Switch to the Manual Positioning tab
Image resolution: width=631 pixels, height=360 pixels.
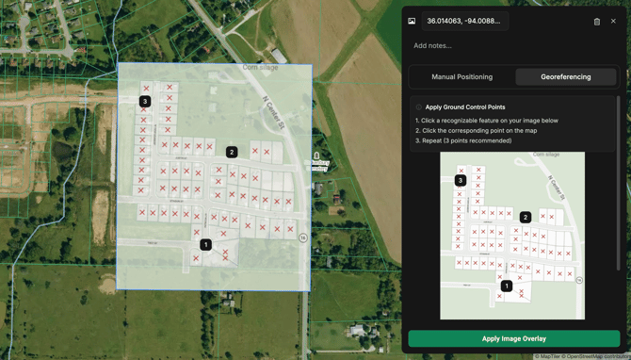point(462,77)
